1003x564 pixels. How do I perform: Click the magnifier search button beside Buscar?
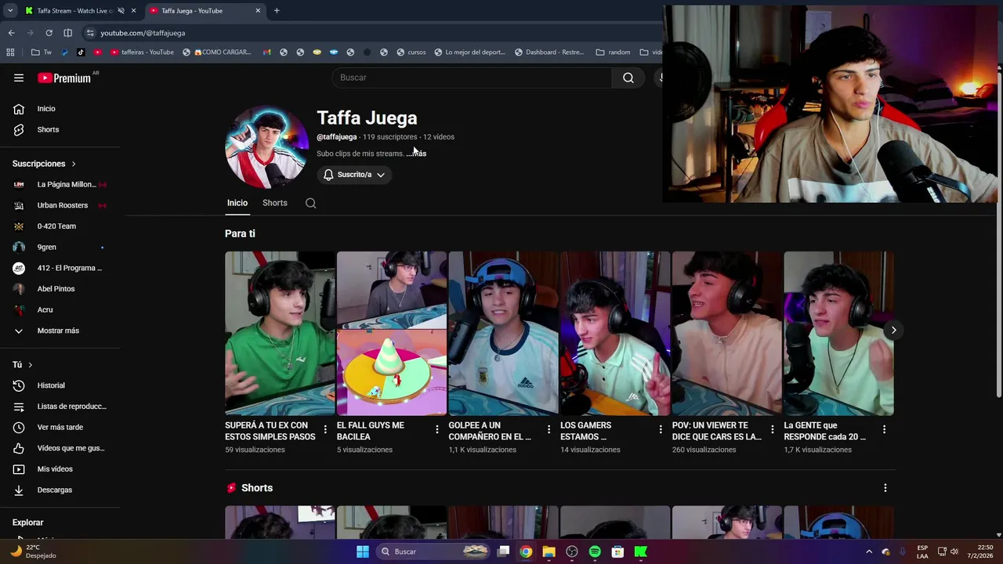[628, 78]
